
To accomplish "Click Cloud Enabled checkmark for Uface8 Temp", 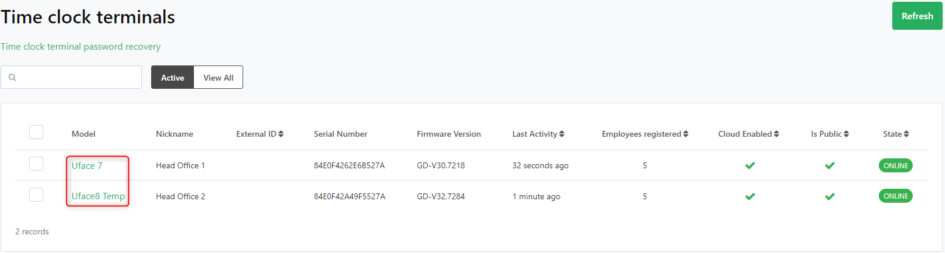I will [x=749, y=196].
